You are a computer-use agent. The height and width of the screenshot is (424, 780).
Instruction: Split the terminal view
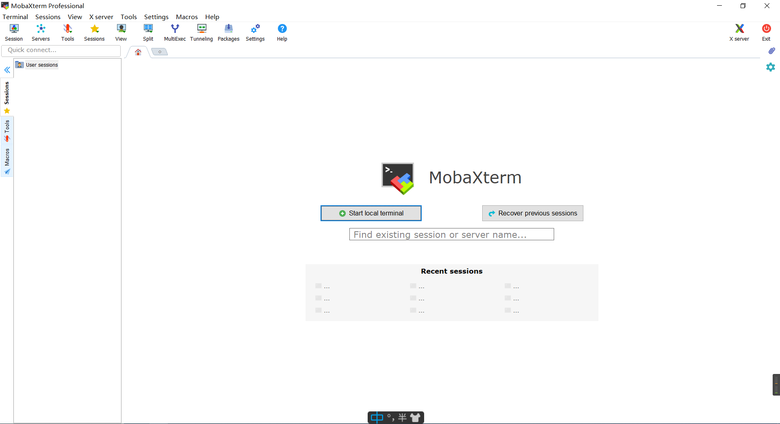pos(148,32)
